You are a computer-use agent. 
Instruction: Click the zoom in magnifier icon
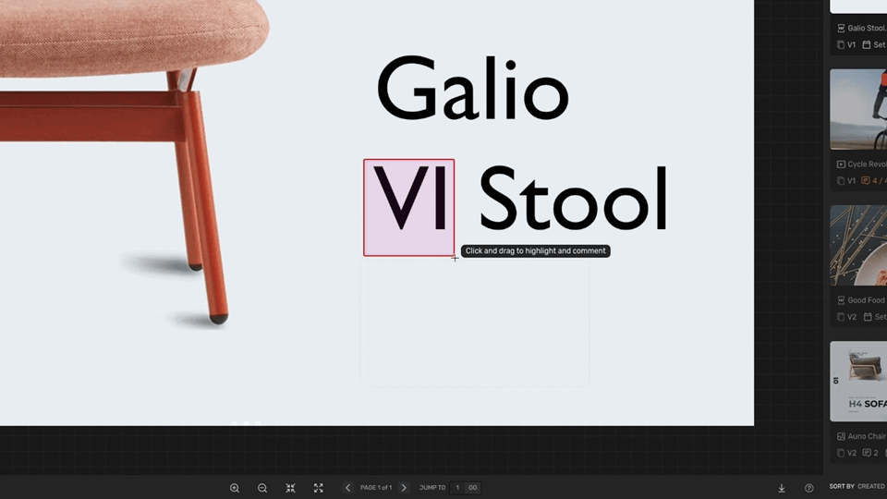[x=235, y=488]
